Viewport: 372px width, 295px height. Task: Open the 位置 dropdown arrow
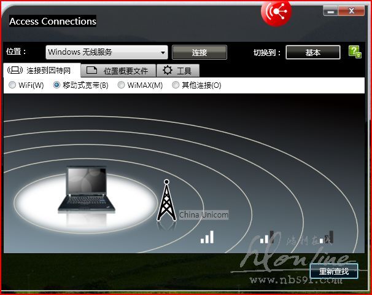point(163,53)
